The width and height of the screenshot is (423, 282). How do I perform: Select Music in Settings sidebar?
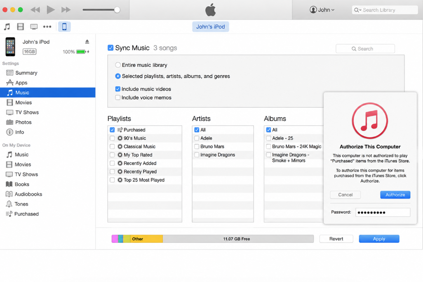point(48,92)
